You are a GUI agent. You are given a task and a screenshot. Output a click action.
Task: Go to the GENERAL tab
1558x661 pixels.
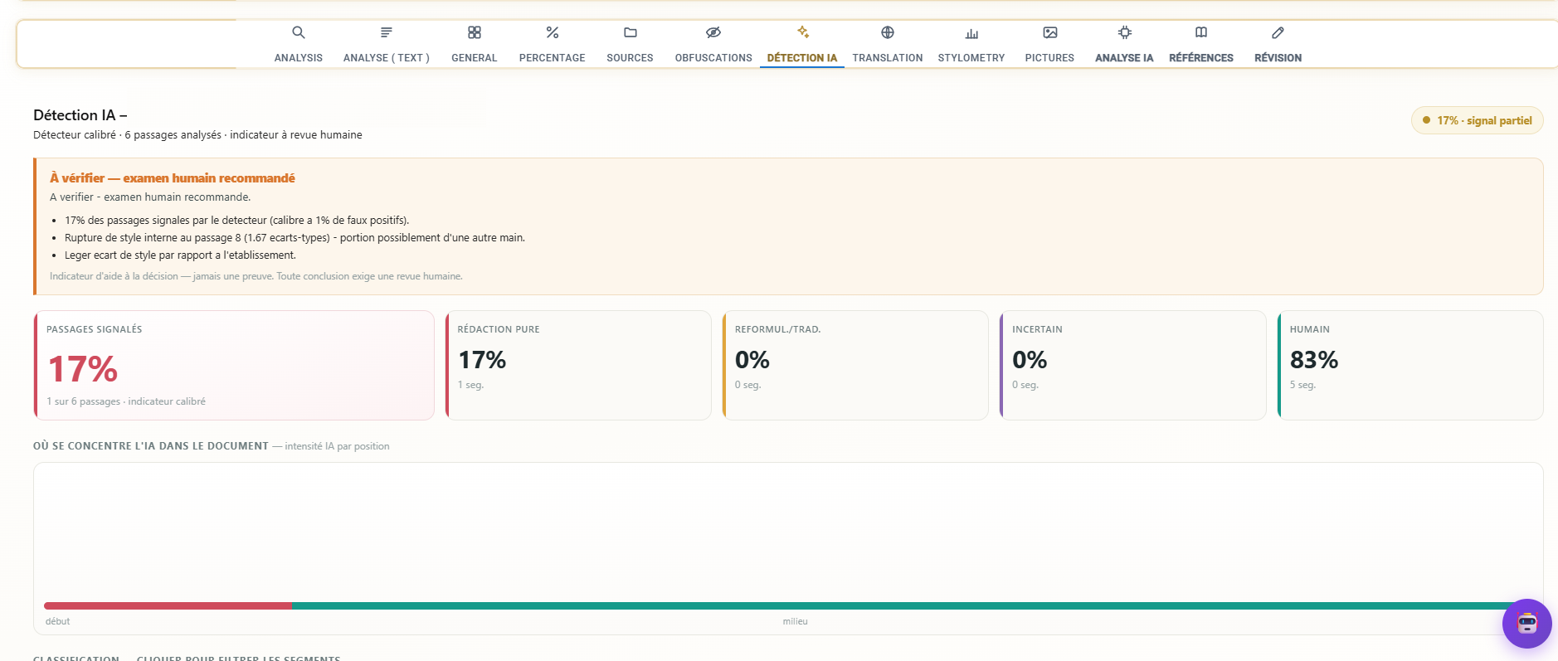[475, 58]
